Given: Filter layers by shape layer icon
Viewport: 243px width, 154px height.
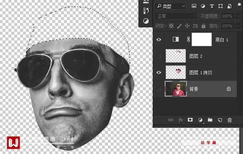Looking at the screenshot, I should [221, 6].
